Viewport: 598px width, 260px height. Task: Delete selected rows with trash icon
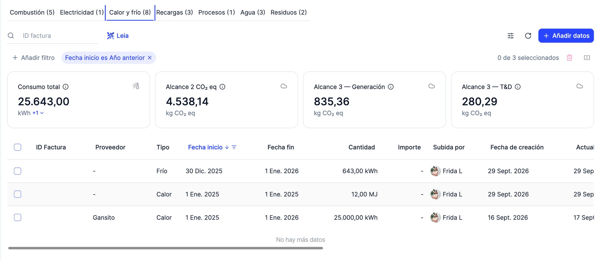(x=569, y=58)
